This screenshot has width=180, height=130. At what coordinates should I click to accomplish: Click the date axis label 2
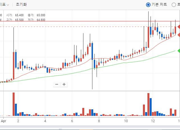(x=18, y=121)
